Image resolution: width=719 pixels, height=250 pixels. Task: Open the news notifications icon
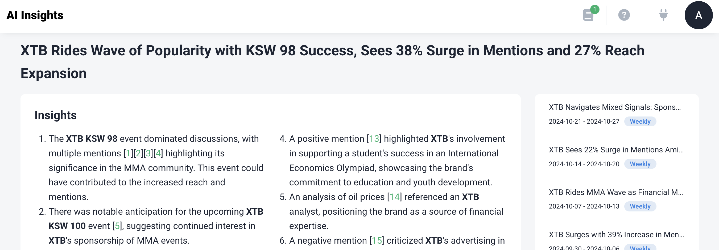tap(588, 15)
